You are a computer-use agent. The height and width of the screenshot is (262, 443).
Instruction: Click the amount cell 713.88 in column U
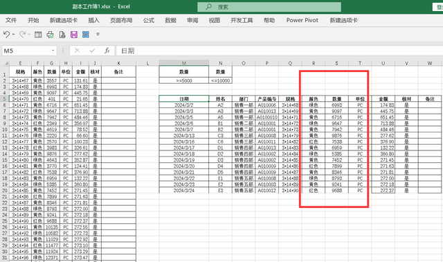(383, 123)
